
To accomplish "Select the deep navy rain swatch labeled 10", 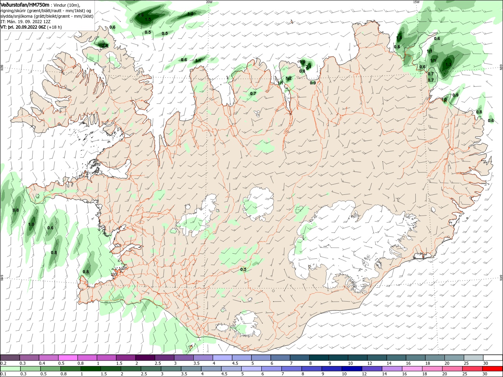I will tap(352, 369).
